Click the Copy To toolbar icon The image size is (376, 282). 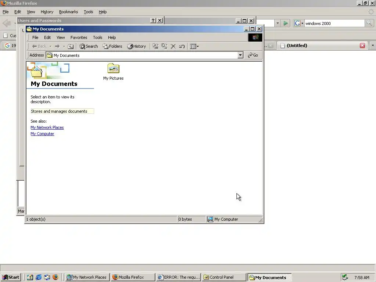164,46
